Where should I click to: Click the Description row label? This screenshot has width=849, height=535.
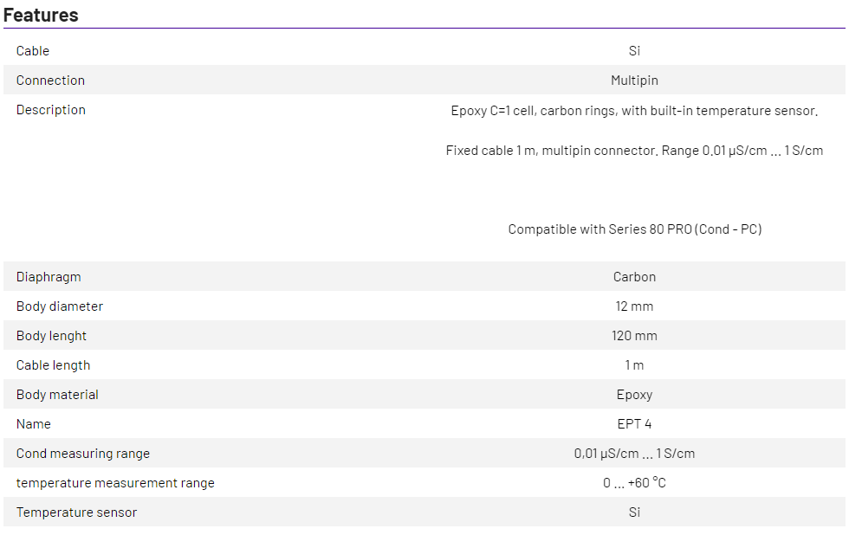50,110
